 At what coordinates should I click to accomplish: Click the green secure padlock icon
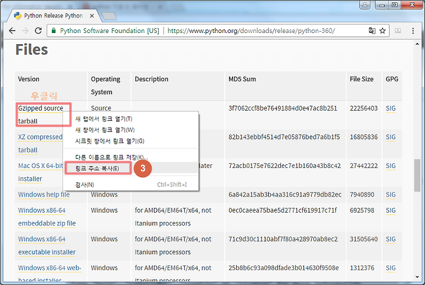(54, 31)
